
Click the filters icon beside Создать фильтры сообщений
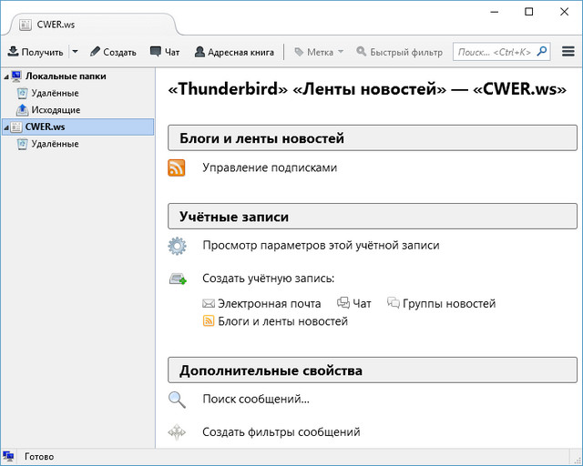tap(177, 432)
